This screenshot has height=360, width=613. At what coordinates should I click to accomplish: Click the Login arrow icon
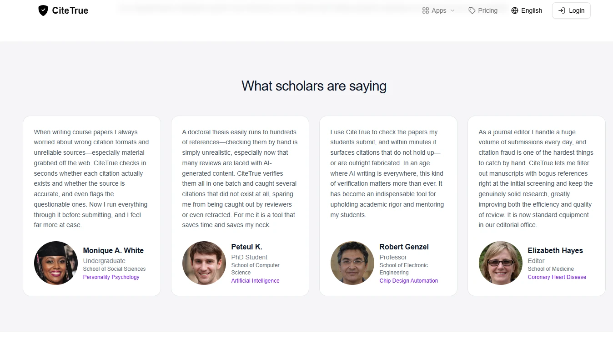tap(562, 10)
